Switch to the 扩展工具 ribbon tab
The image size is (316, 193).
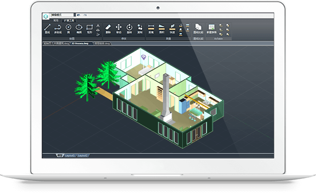pyautogui.click(x=69, y=20)
